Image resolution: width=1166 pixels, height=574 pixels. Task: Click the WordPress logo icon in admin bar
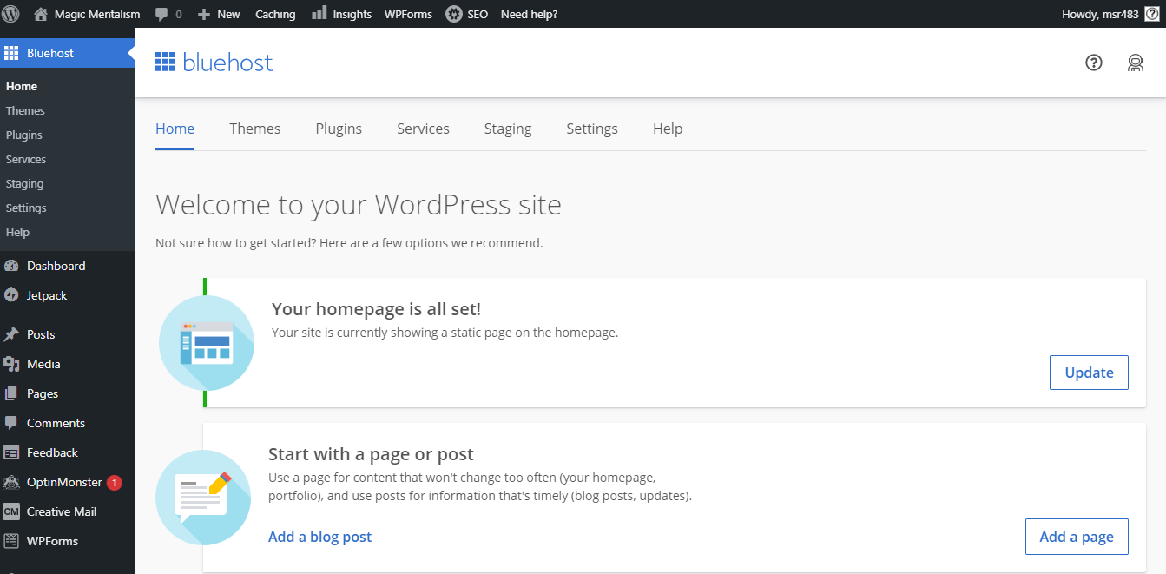(x=11, y=14)
